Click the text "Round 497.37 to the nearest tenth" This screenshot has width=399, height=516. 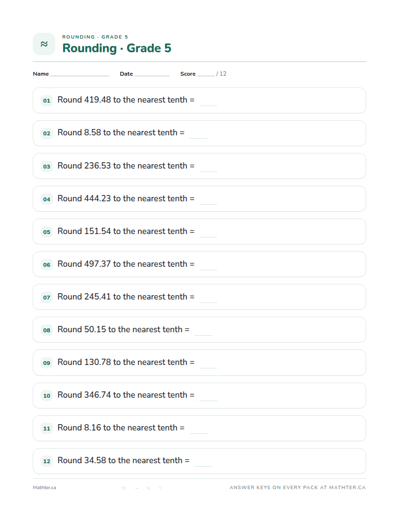coord(122,264)
